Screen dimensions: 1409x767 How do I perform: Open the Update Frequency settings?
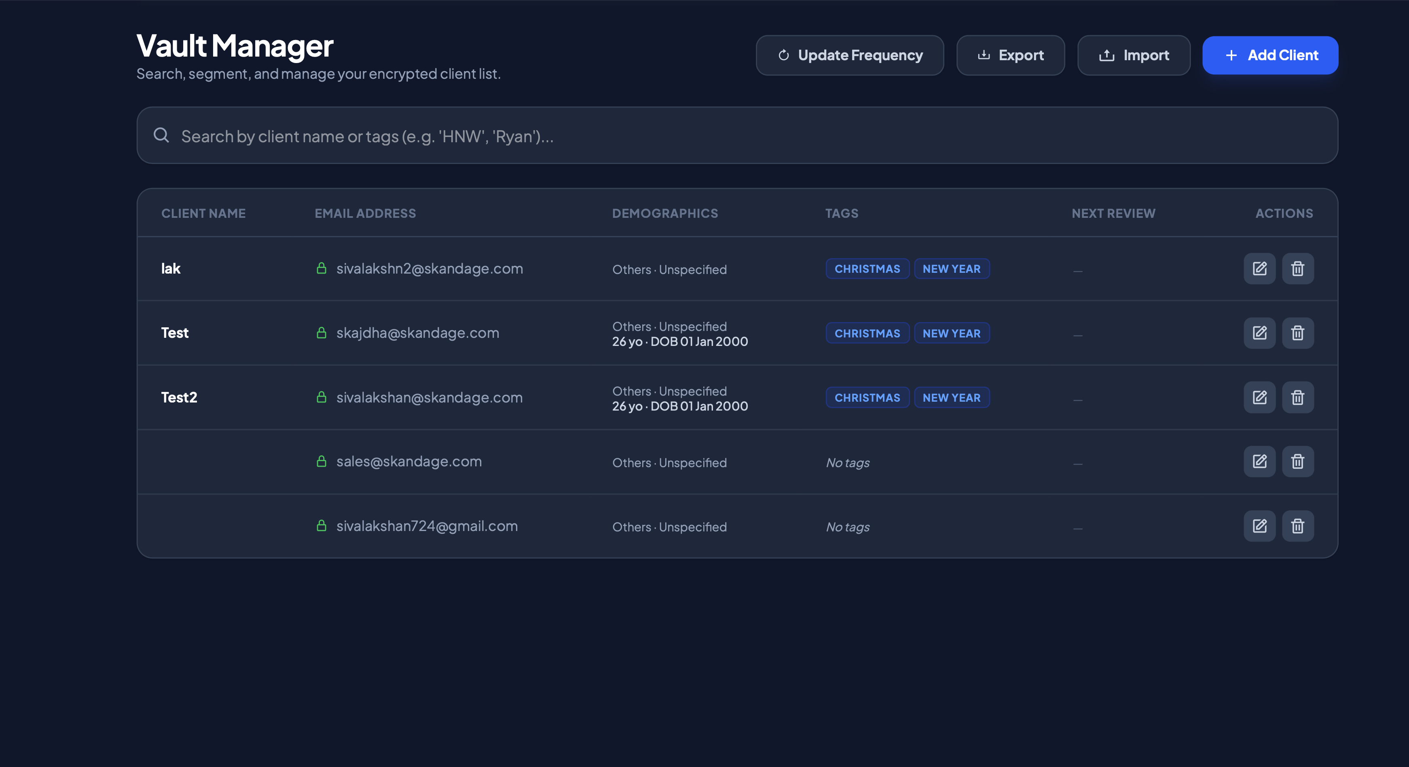click(x=849, y=55)
